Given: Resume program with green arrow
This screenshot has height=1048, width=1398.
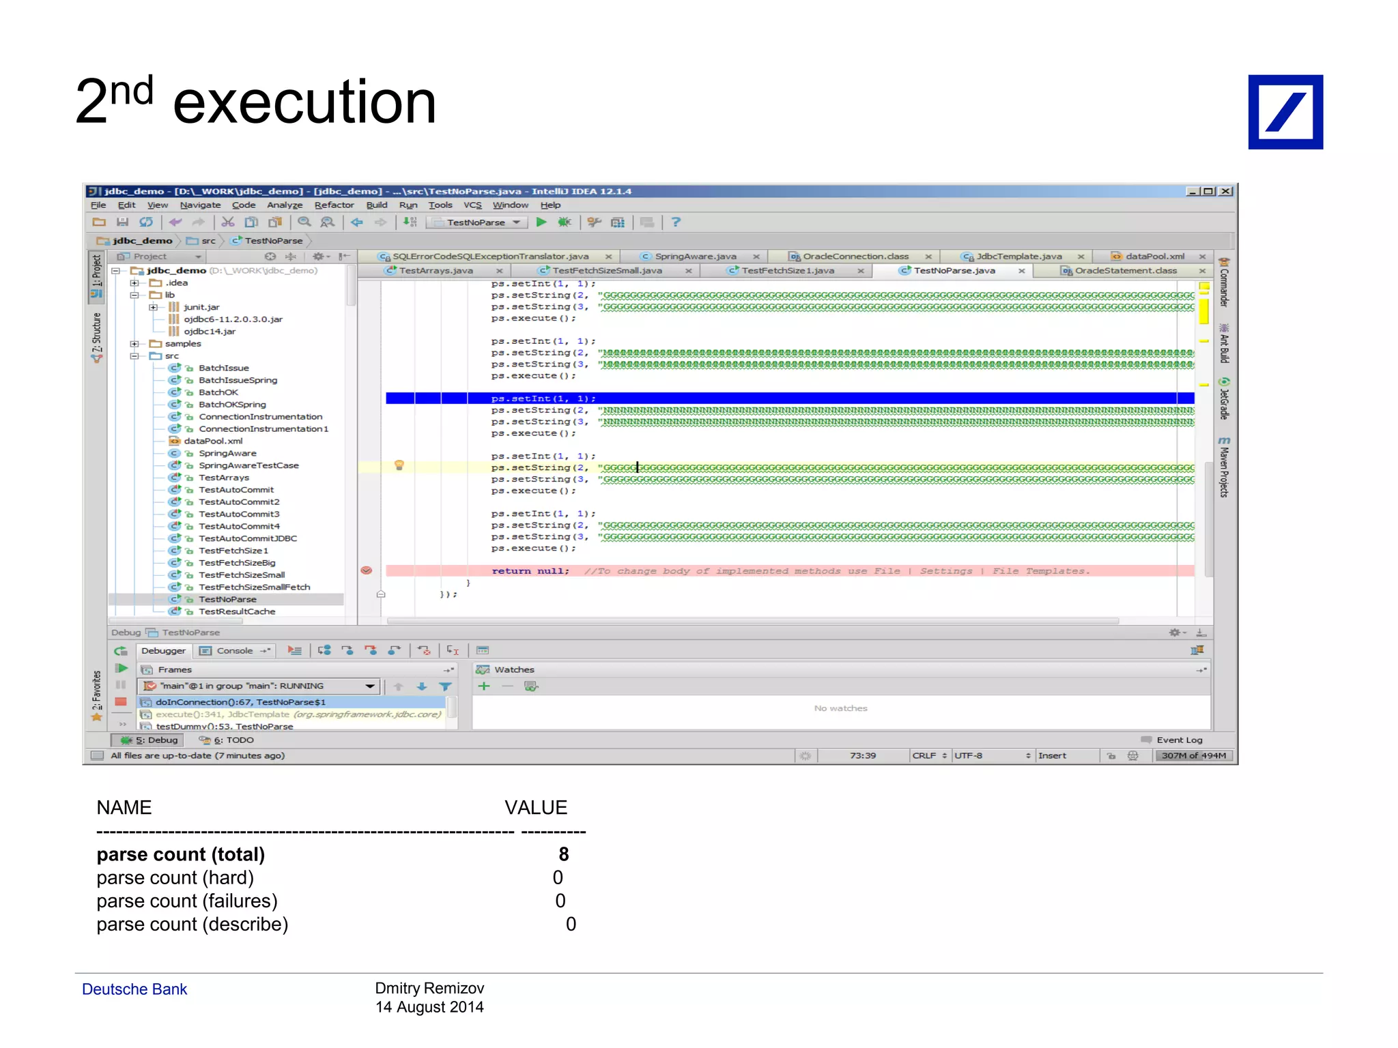Looking at the screenshot, I should pyautogui.click(x=122, y=669).
